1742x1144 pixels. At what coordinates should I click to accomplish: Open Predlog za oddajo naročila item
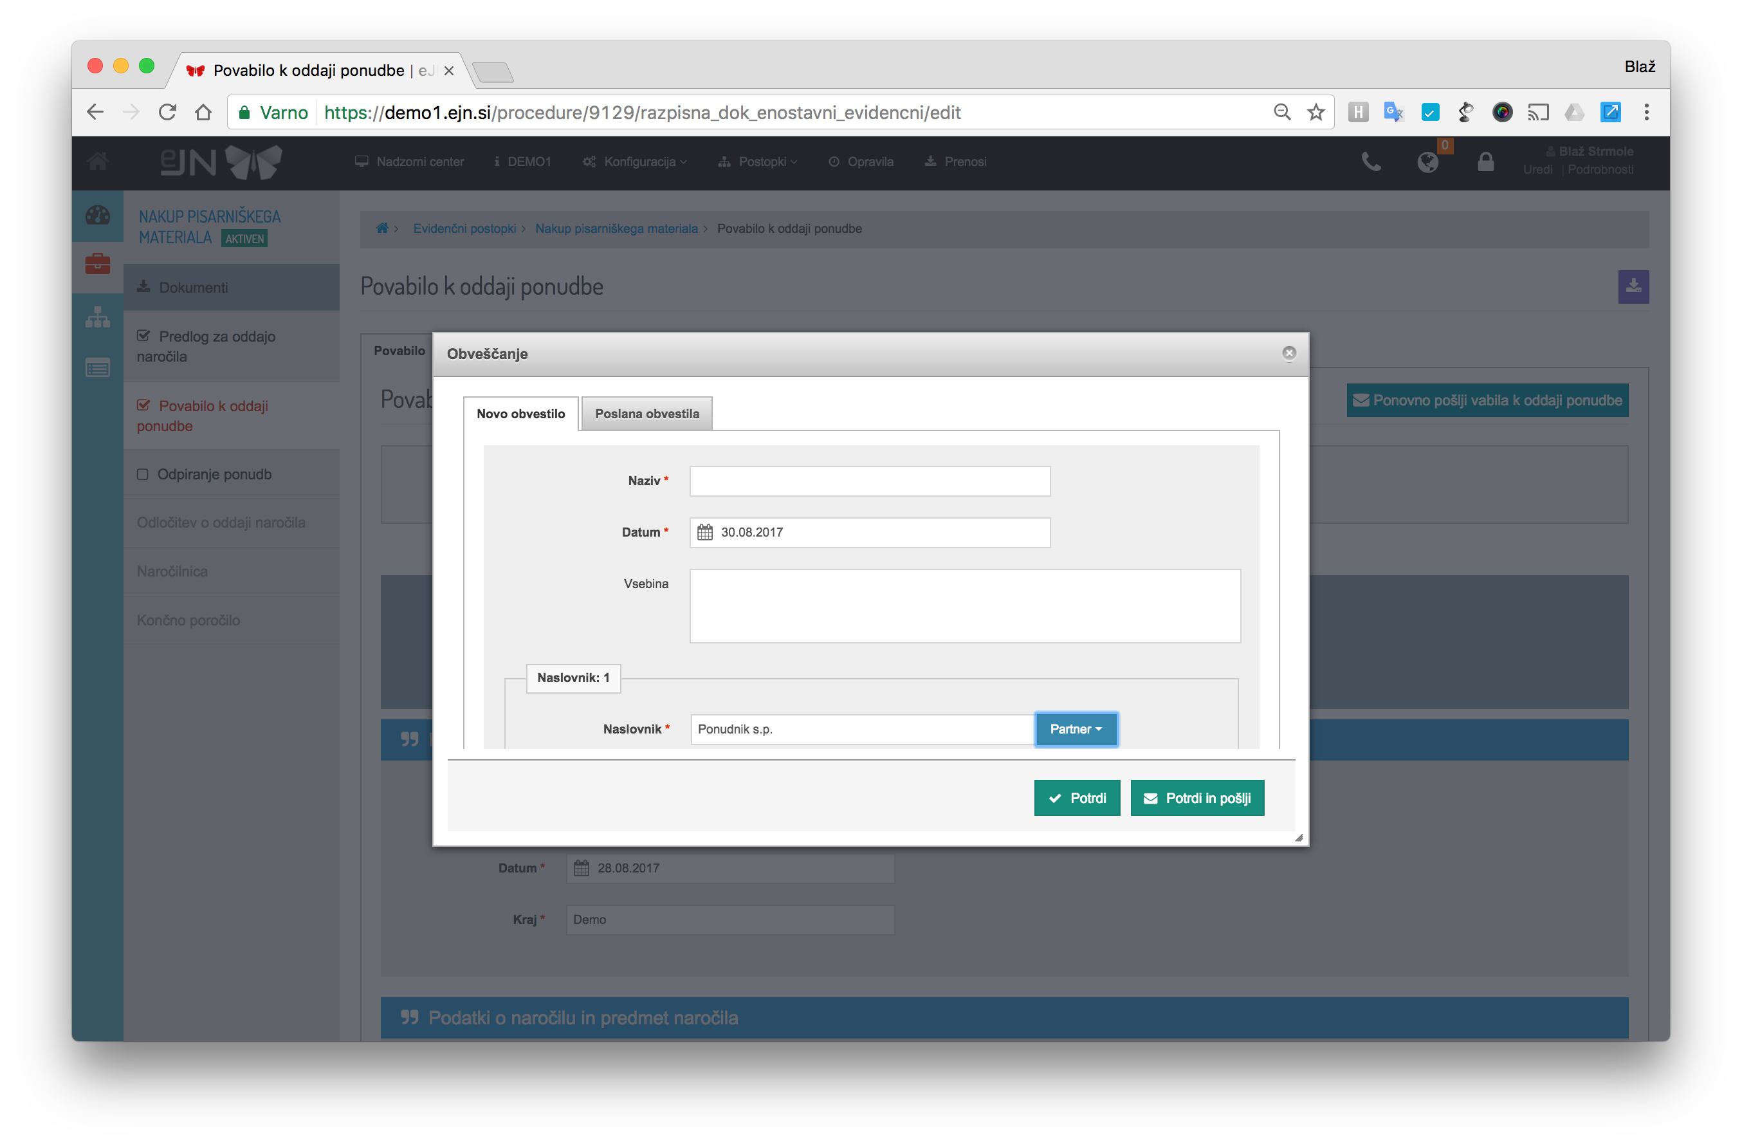tap(232, 346)
